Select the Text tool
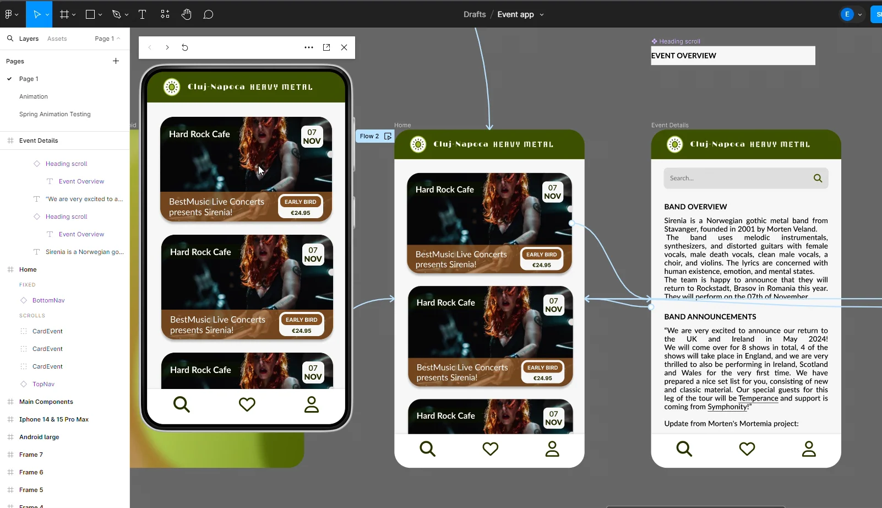This screenshot has height=508, width=882. (x=143, y=14)
